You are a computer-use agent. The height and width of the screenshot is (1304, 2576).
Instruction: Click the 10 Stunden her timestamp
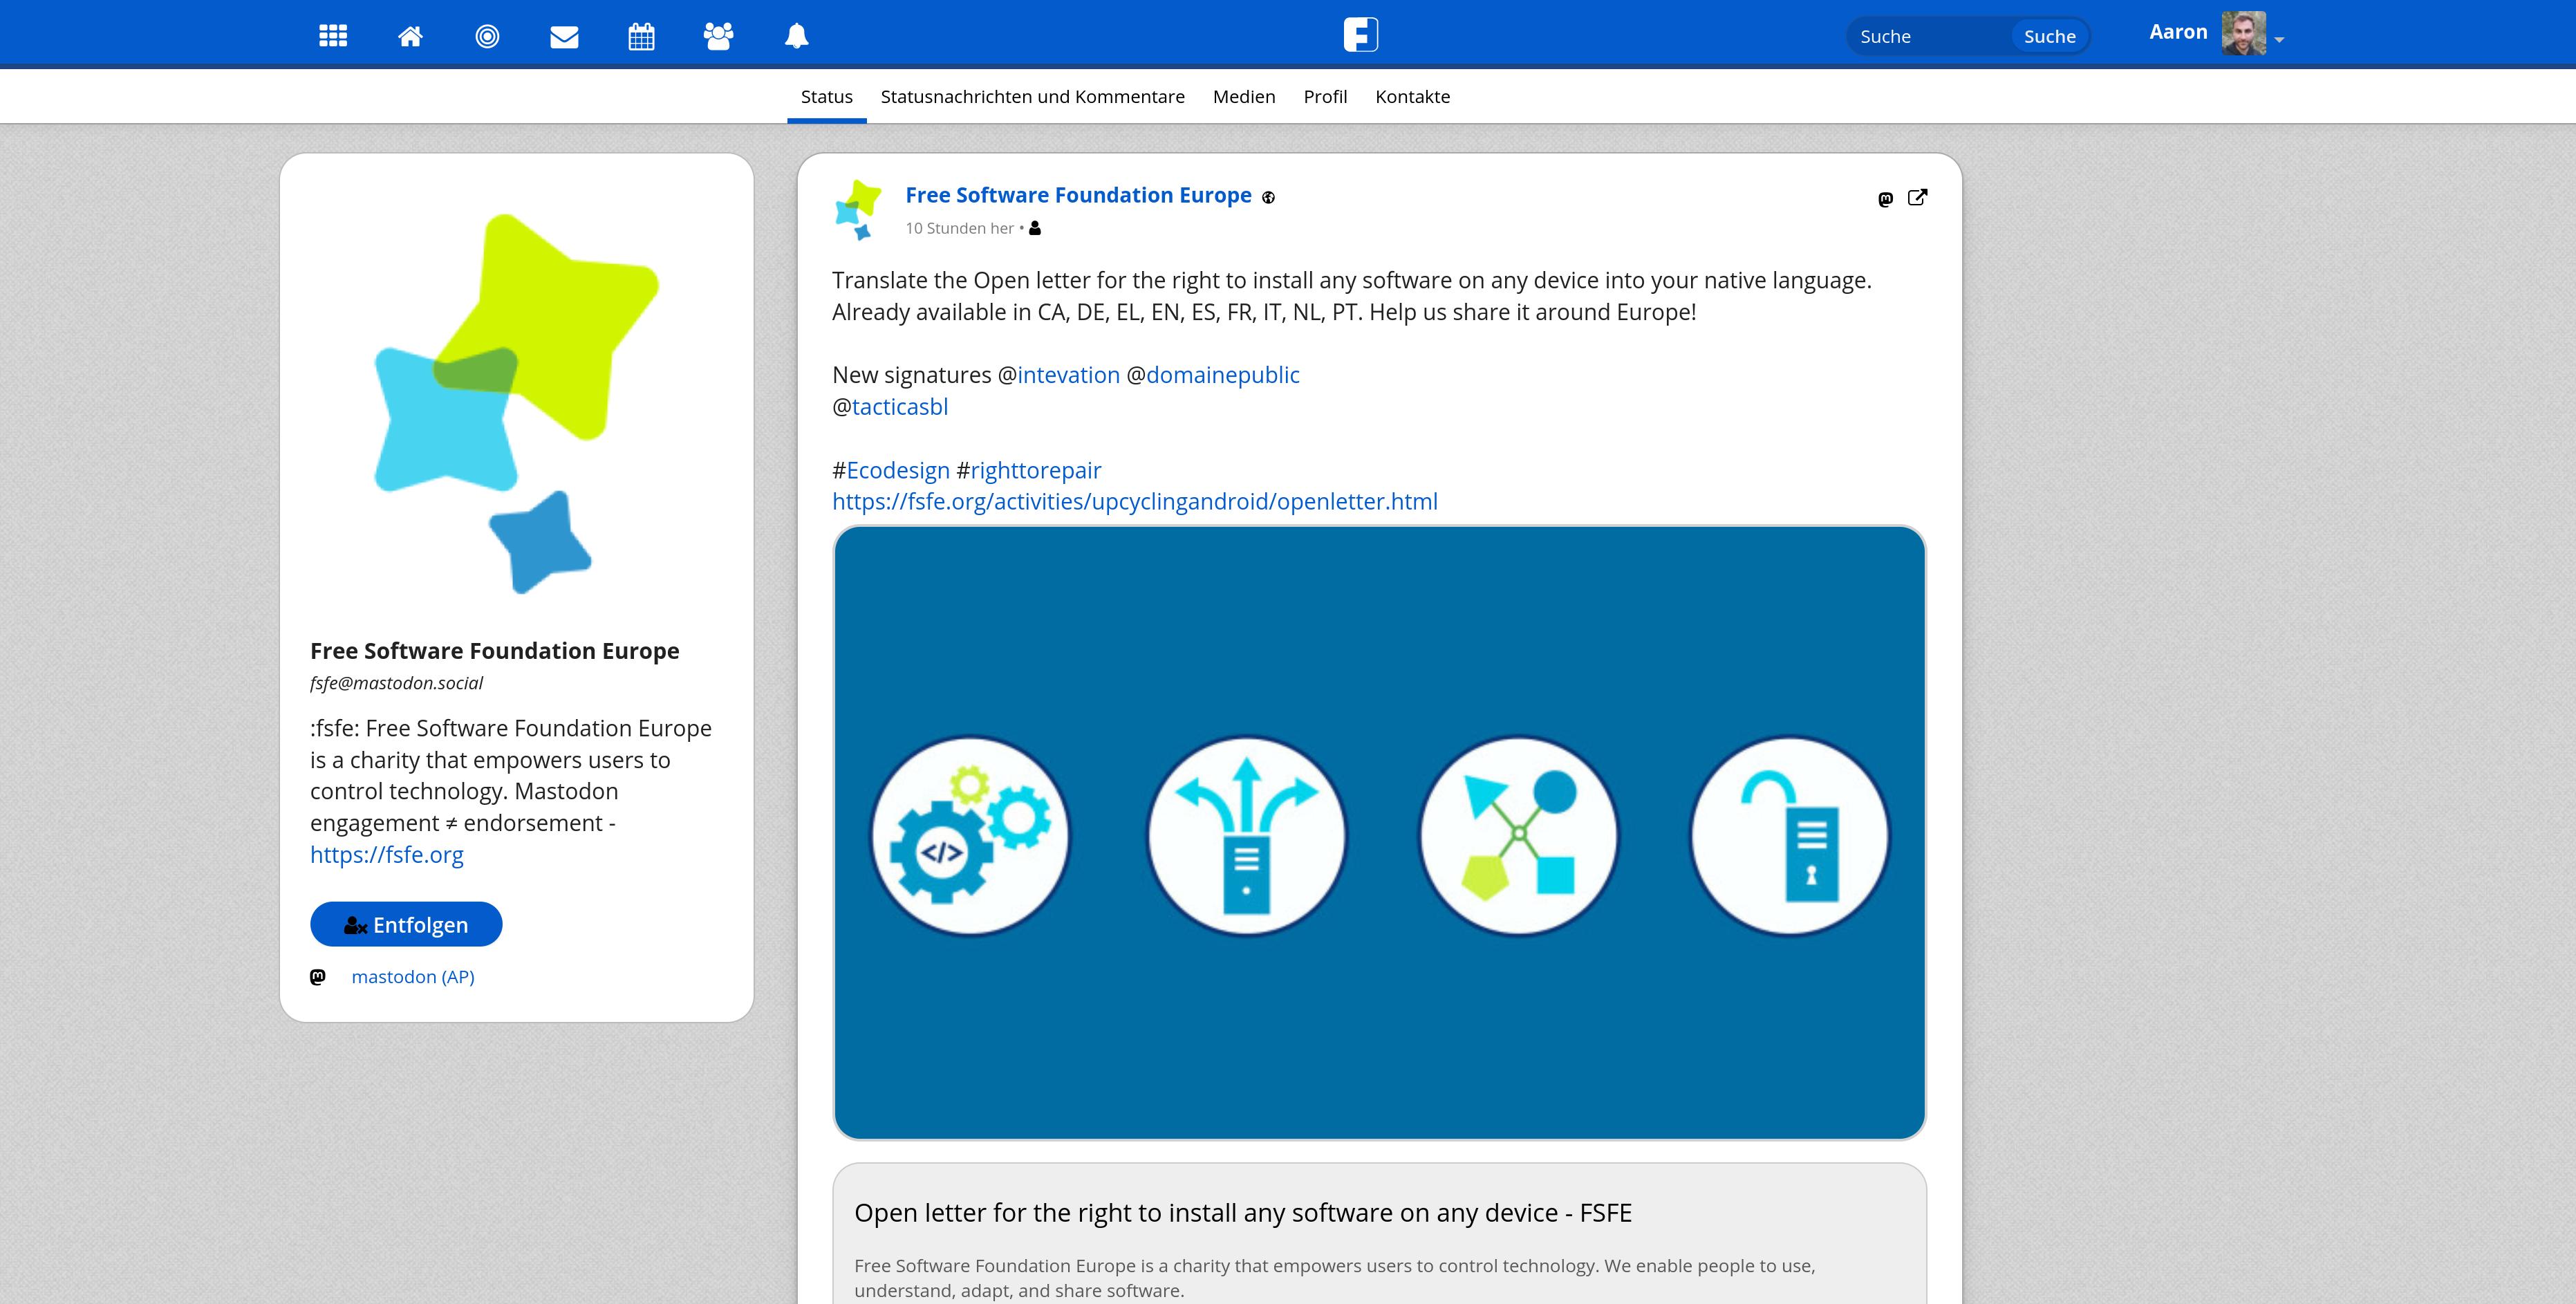click(x=959, y=228)
